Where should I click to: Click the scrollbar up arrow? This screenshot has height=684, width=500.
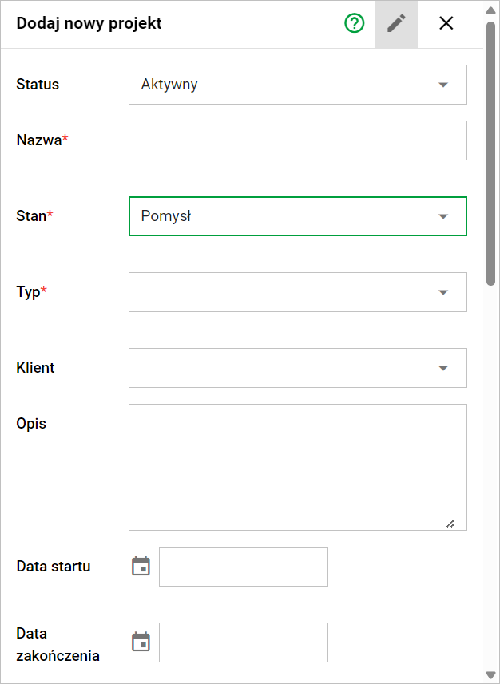(491, 10)
